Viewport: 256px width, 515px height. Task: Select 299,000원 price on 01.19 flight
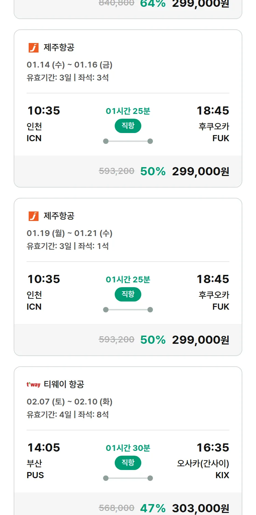[x=200, y=340]
